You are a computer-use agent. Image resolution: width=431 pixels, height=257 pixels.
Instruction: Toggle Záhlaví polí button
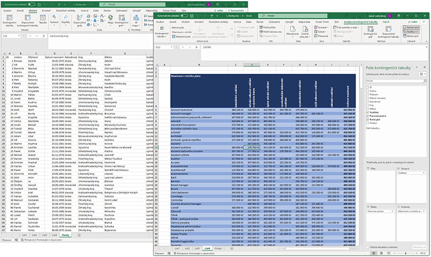411,36
